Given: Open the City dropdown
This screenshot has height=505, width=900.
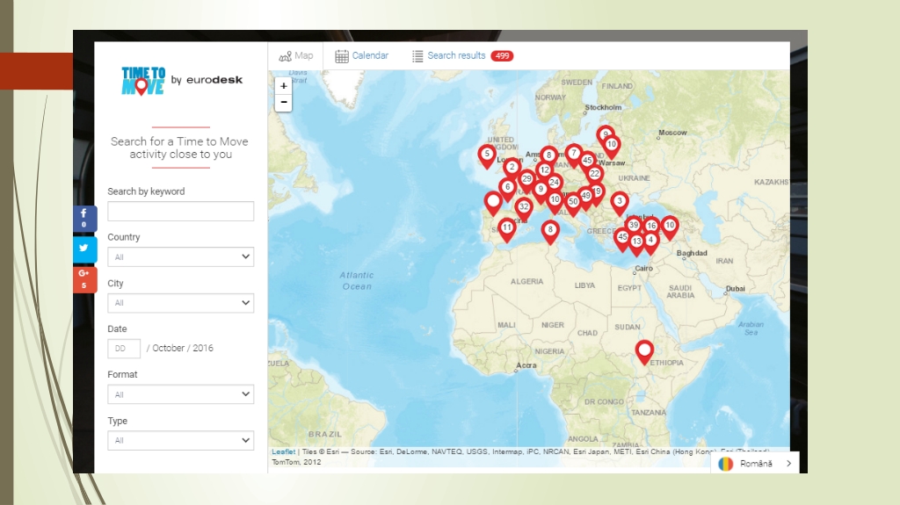Looking at the screenshot, I should 180,303.
